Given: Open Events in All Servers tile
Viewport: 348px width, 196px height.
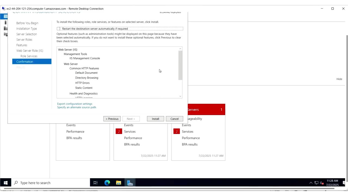Looking at the screenshot, I should click(x=187, y=125).
